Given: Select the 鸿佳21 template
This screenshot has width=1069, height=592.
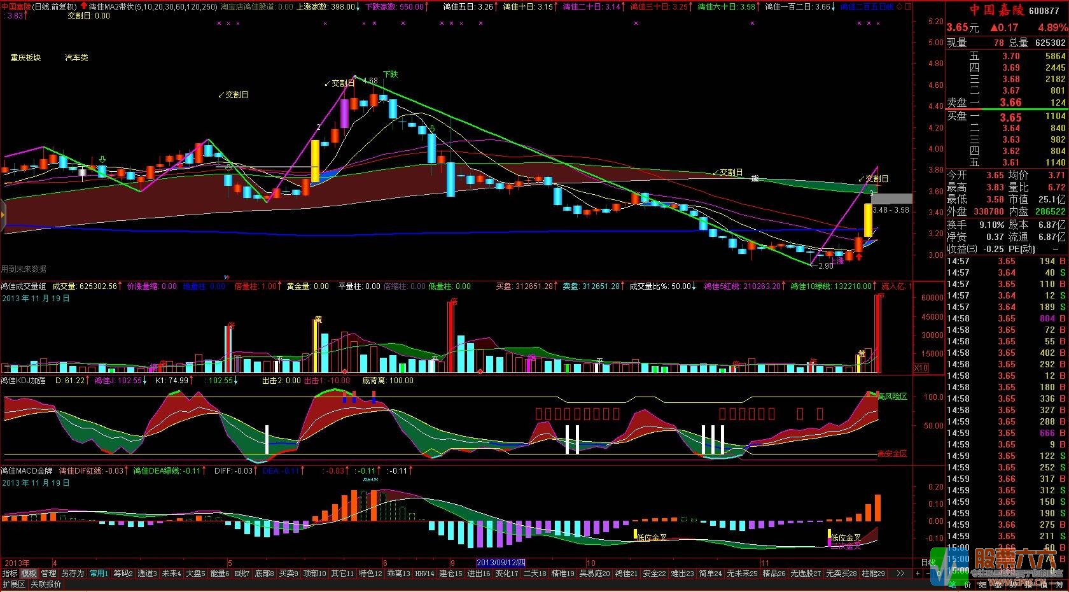Looking at the screenshot, I should click(x=626, y=573).
